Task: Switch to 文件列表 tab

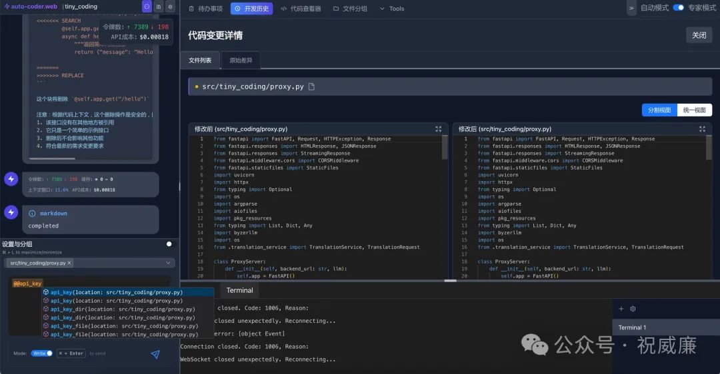Action: click(x=200, y=61)
